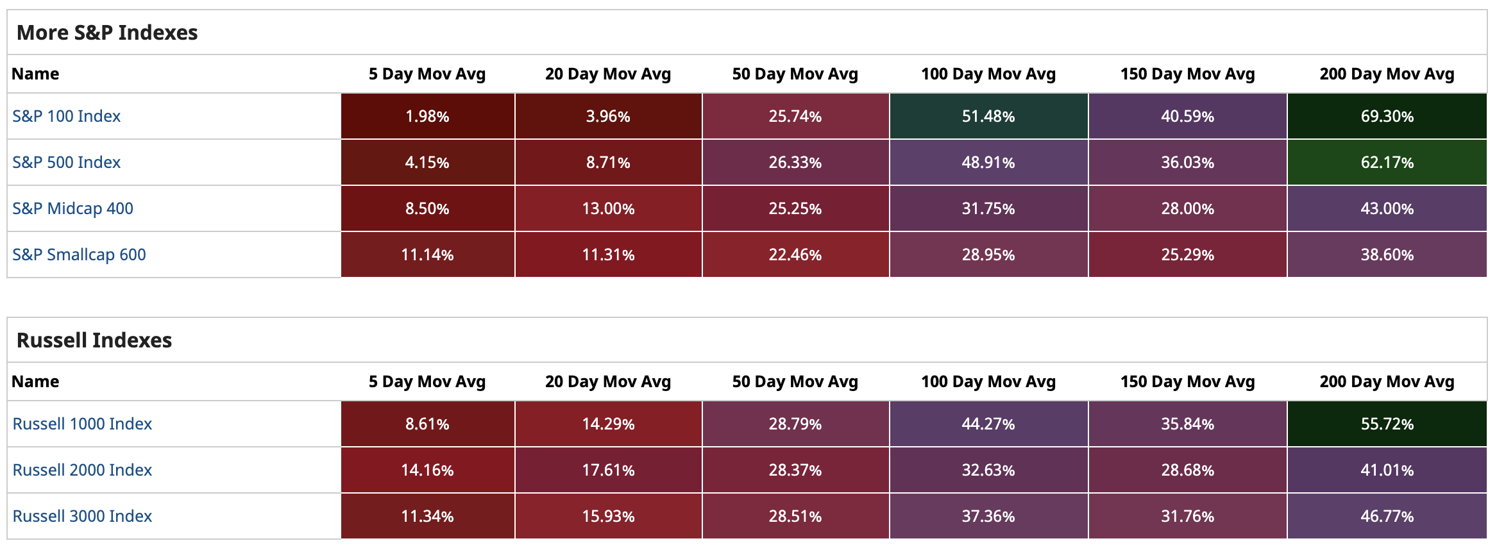The image size is (1497, 550).
Task: Click the Russell 2000 Index link
Action: coord(82,470)
